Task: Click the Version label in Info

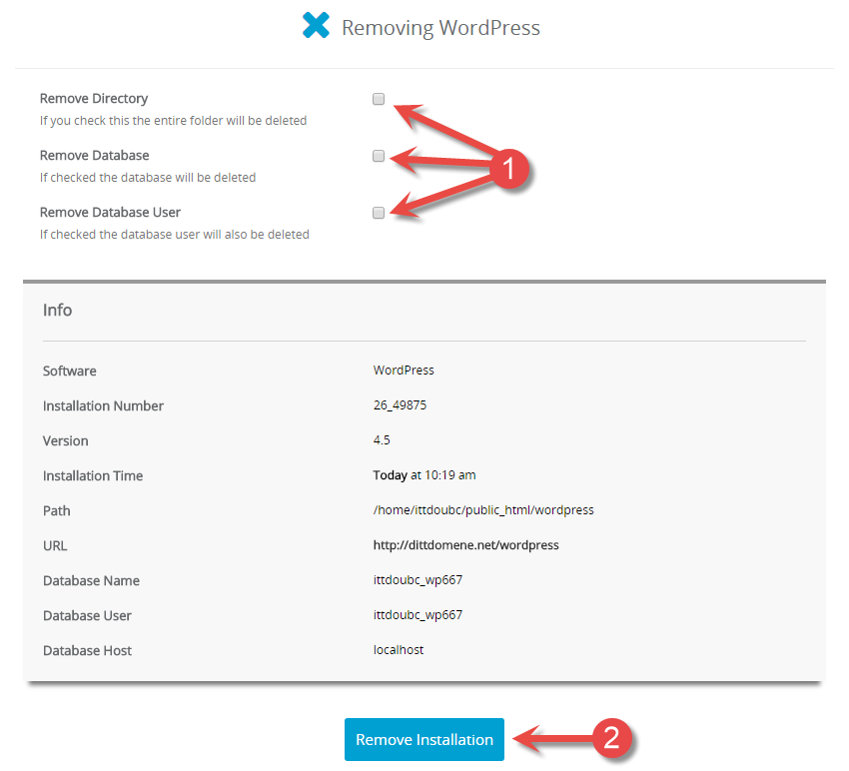Action: (x=66, y=441)
